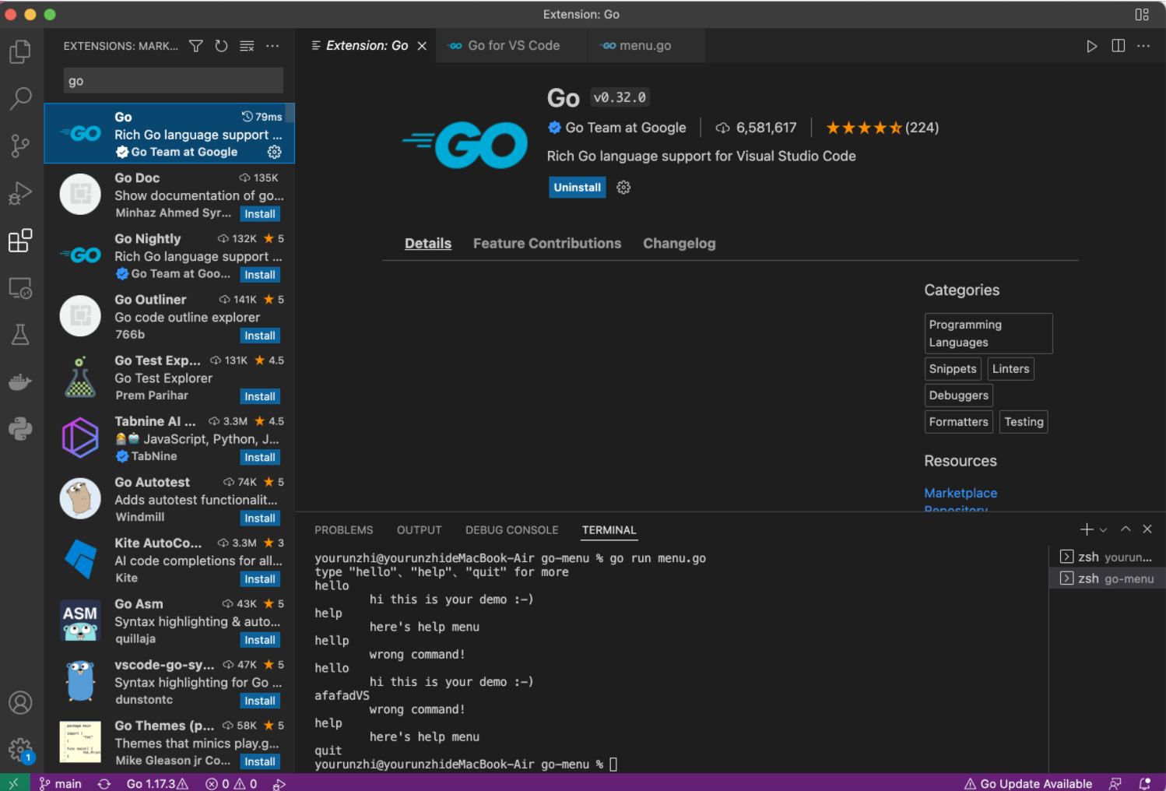
Task: Click the Programming Languages category
Action: [989, 333]
